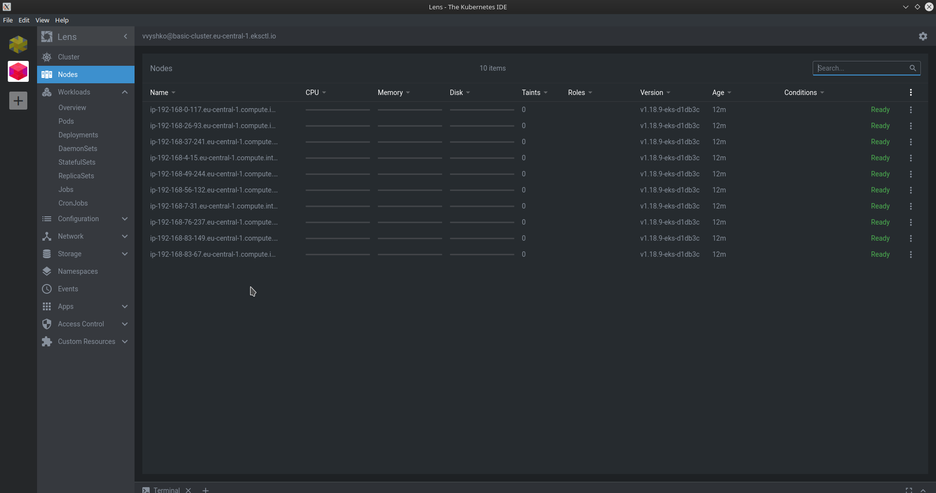Collapse the Lens sidebar with left arrow

[125, 37]
